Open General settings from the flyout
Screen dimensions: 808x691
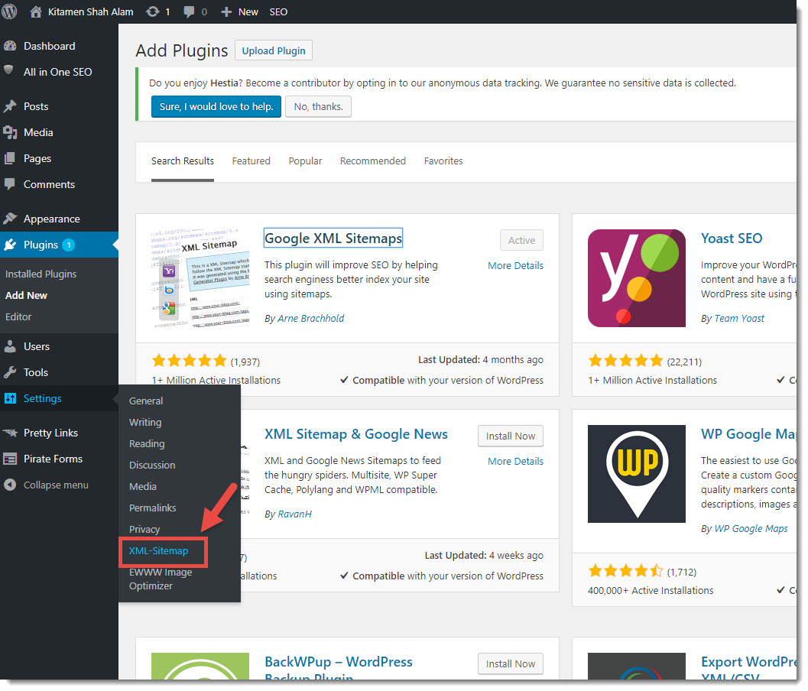[146, 401]
